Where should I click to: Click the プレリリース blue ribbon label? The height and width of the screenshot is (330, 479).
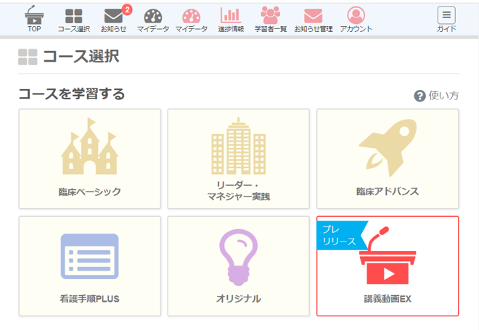(338, 235)
